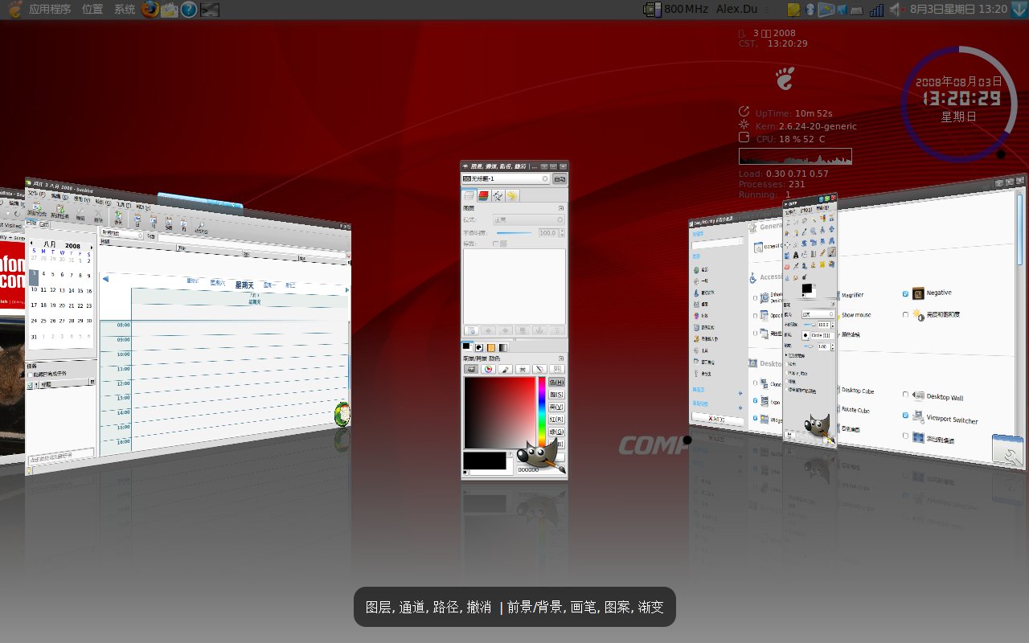Viewport: 1029px width, 643px height.
Task: Go to previous day with Sunbird left arrow
Action: coord(105,278)
